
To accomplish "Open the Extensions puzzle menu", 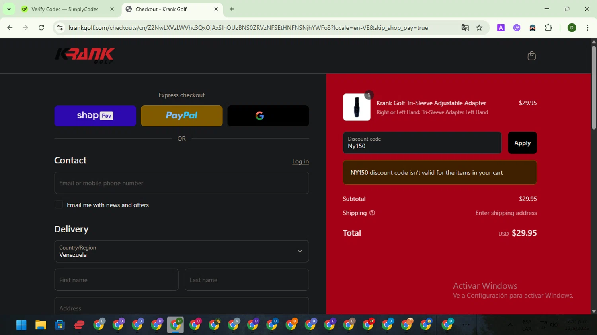I will pos(548,28).
